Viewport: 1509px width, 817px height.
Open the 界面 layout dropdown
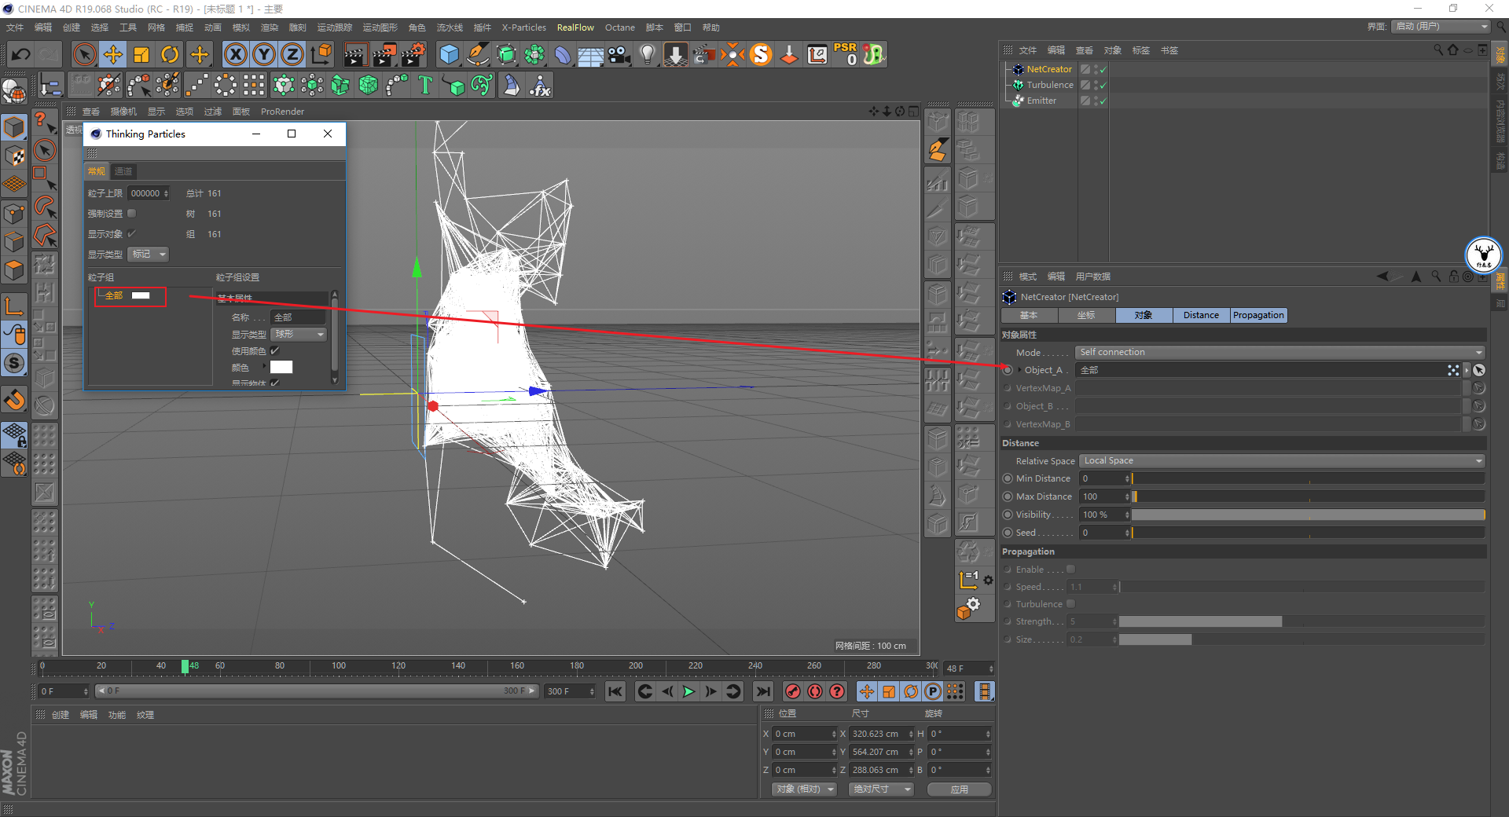(x=1441, y=27)
